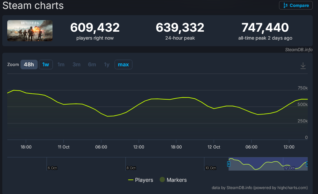Click the Steam charts heading
This screenshot has width=318, height=194.
33,6
